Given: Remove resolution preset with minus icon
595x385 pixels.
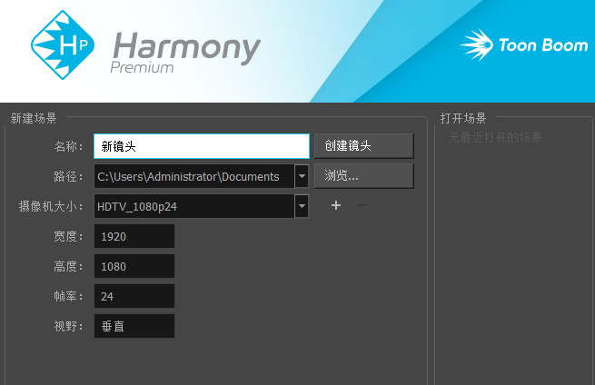Looking at the screenshot, I should tap(362, 205).
